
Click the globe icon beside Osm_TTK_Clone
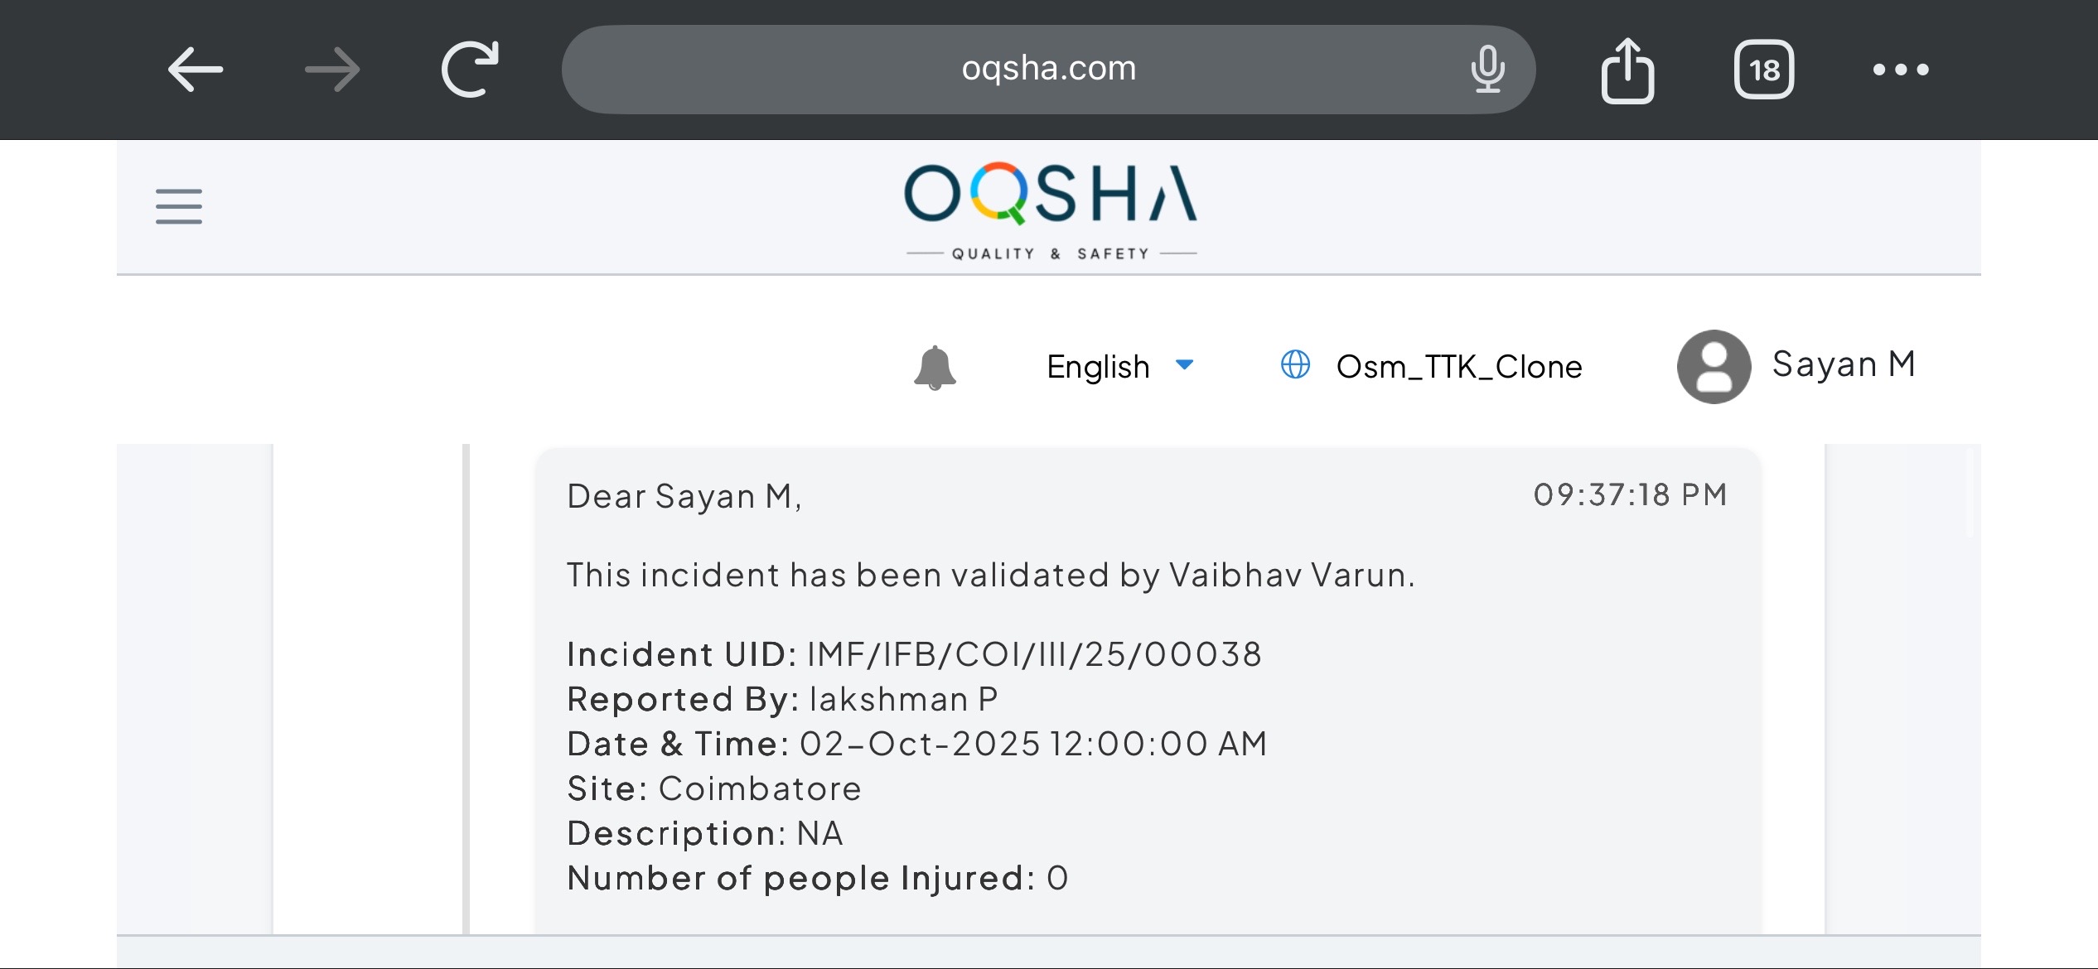point(1296,364)
